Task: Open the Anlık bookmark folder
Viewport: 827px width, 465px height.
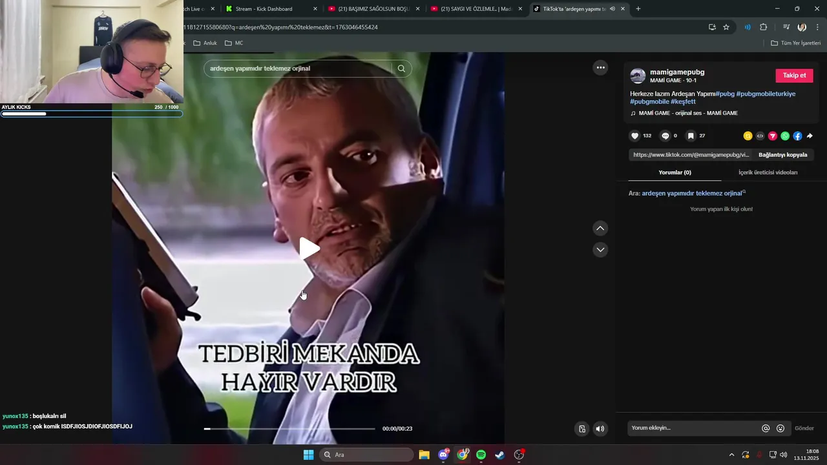Action: 205,43
